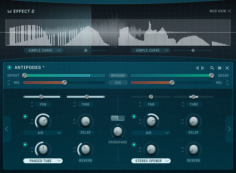Viewport: 236px width, 173px height.
Task: Click the left page arrow at panel edge
Action: pos(7,129)
